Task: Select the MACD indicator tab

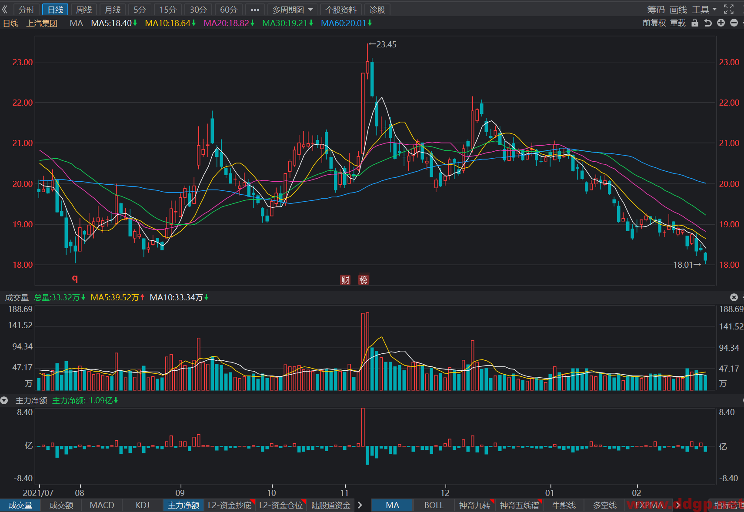Action: click(102, 505)
